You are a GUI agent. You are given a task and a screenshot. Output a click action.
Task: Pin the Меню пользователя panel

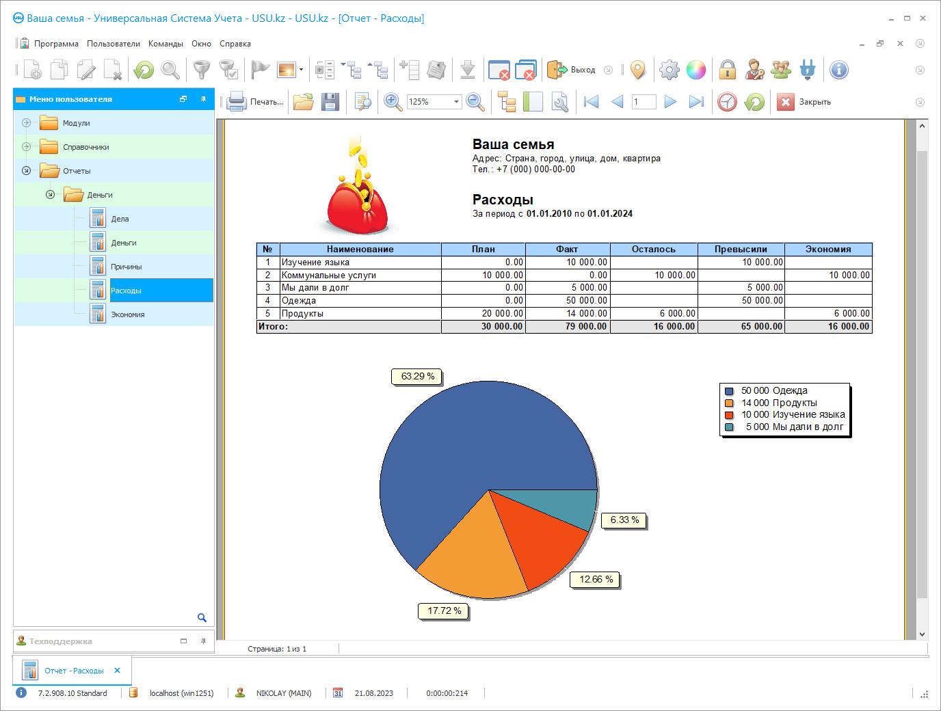203,99
